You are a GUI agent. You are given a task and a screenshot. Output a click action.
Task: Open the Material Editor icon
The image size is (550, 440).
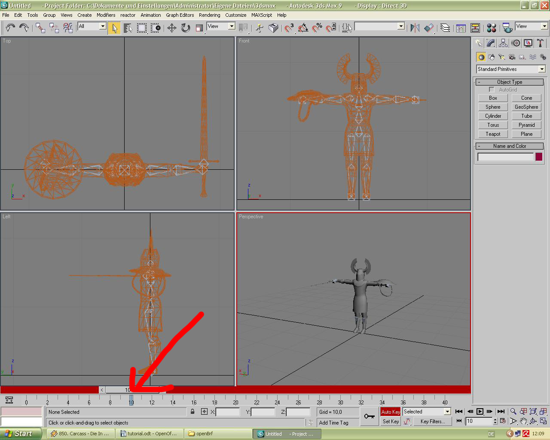click(492, 28)
